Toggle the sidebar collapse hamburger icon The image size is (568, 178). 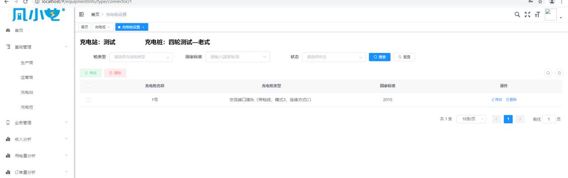tap(82, 15)
